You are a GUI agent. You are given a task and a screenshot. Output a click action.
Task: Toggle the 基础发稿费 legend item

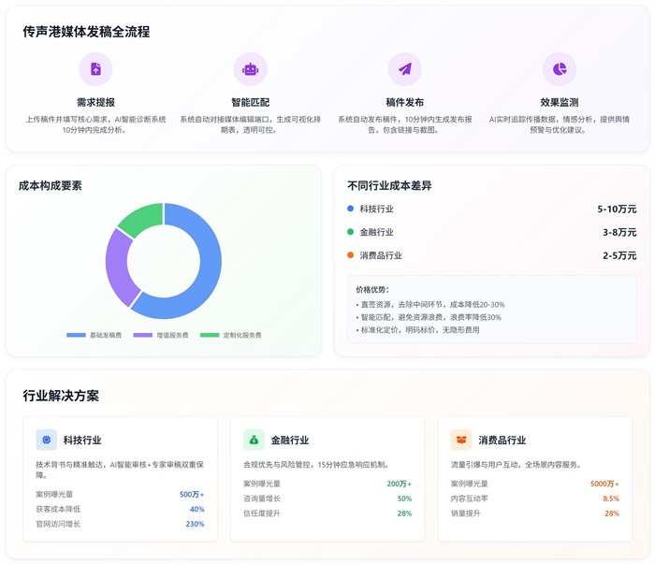pyautogui.click(x=95, y=335)
